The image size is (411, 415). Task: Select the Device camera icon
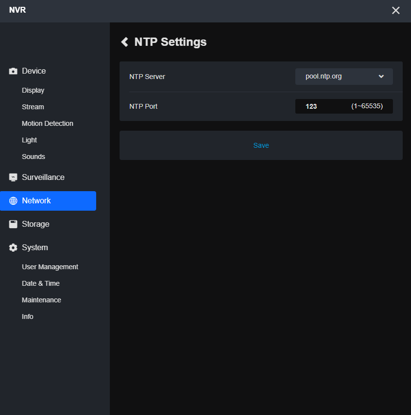point(13,71)
